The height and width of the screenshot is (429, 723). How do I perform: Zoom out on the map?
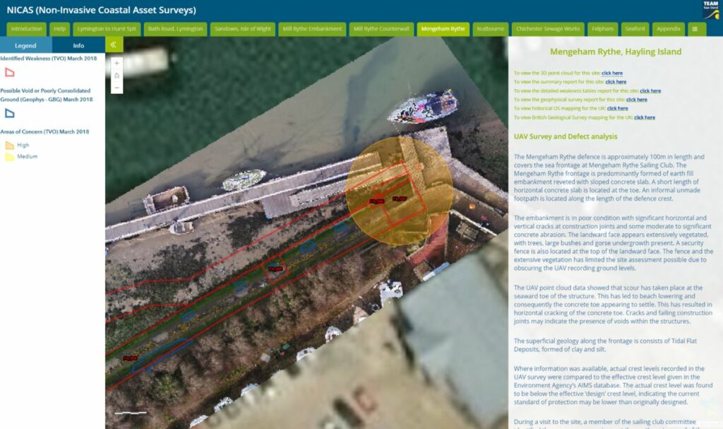click(116, 88)
